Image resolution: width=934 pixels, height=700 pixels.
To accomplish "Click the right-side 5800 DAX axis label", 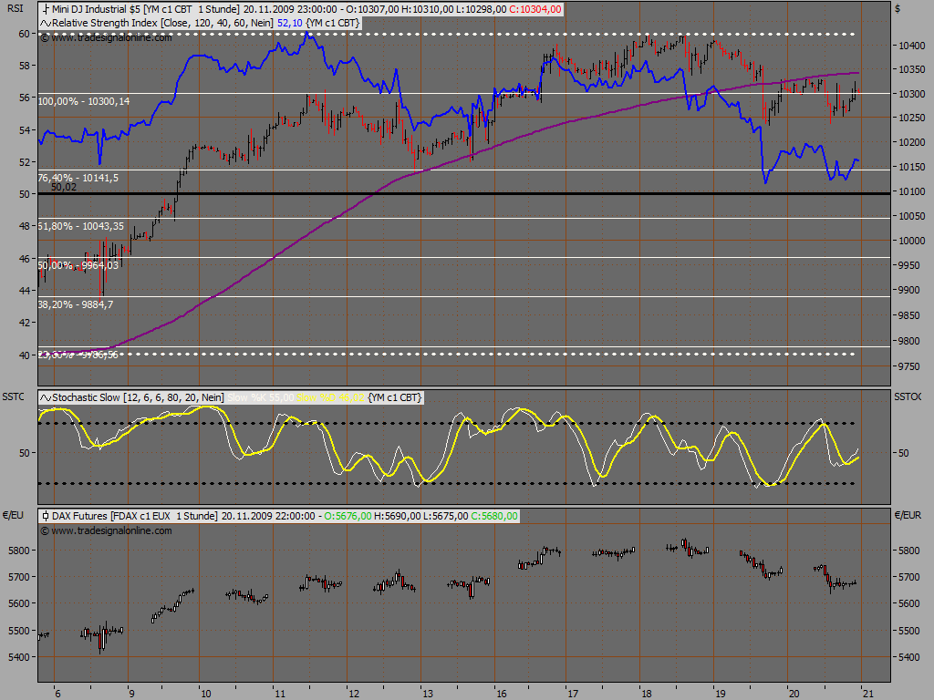I will click(x=909, y=551).
